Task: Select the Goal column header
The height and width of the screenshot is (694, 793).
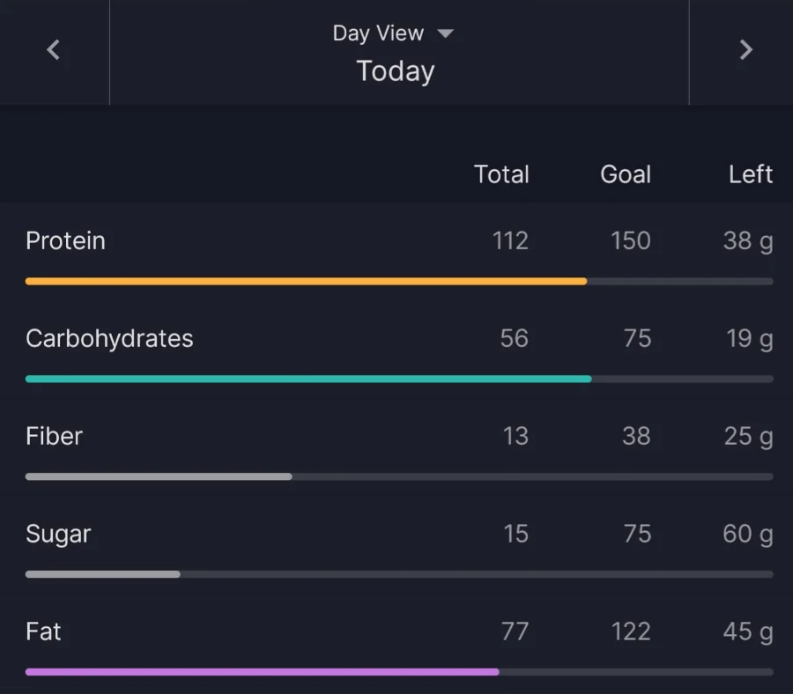Action: (x=625, y=174)
